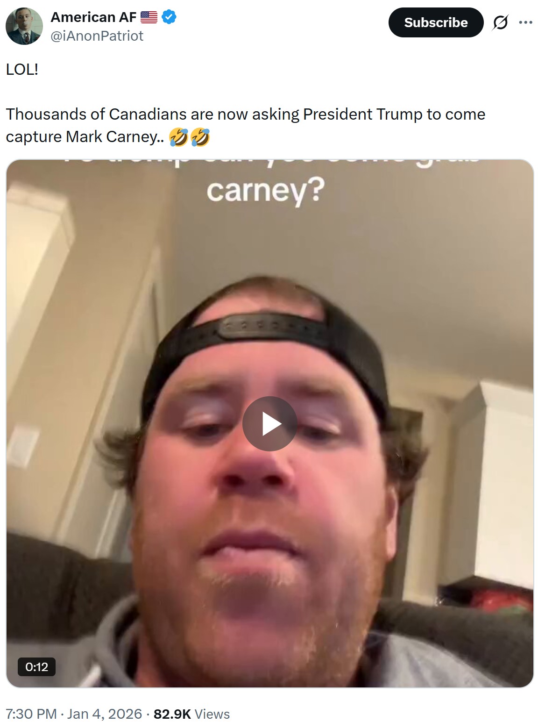Subscribe to this account
Viewport: 538px width, 722px height.
[436, 22]
